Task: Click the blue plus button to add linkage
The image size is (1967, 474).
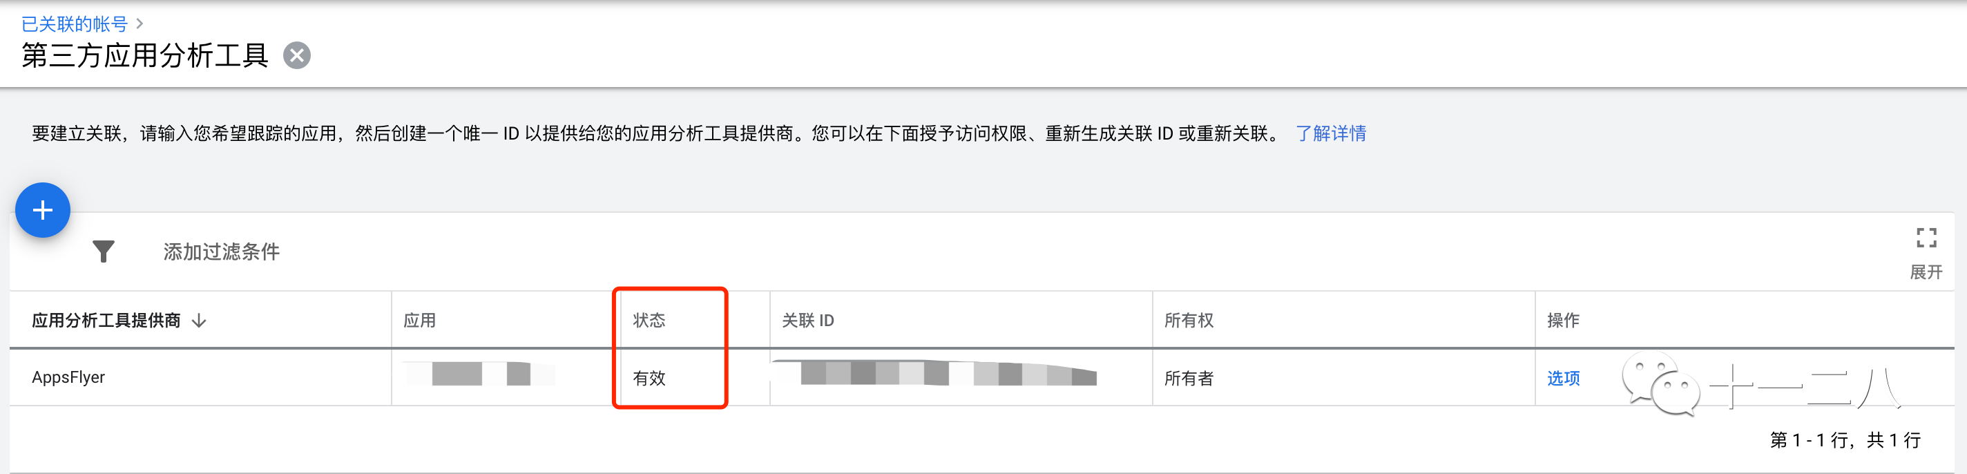Action: [42, 209]
